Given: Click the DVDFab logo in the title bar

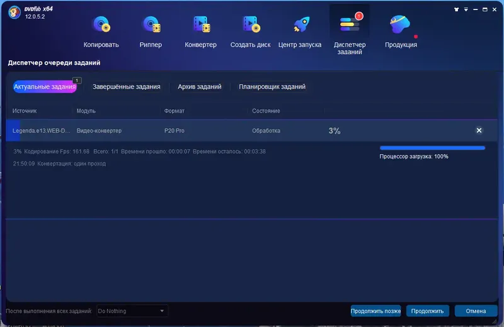Looking at the screenshot, I should (14, 13).
